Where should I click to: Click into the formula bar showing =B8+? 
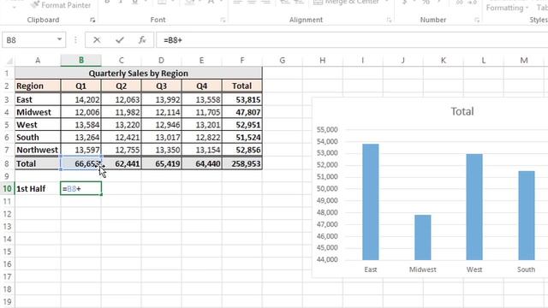[x=351, y=40]
